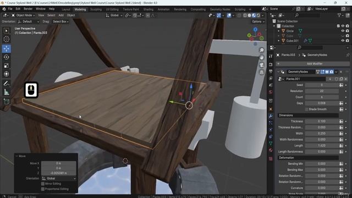Open the World properties tab

point(271,92)
